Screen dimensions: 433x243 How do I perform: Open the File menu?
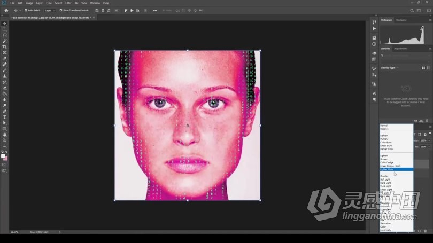[12, 3]
